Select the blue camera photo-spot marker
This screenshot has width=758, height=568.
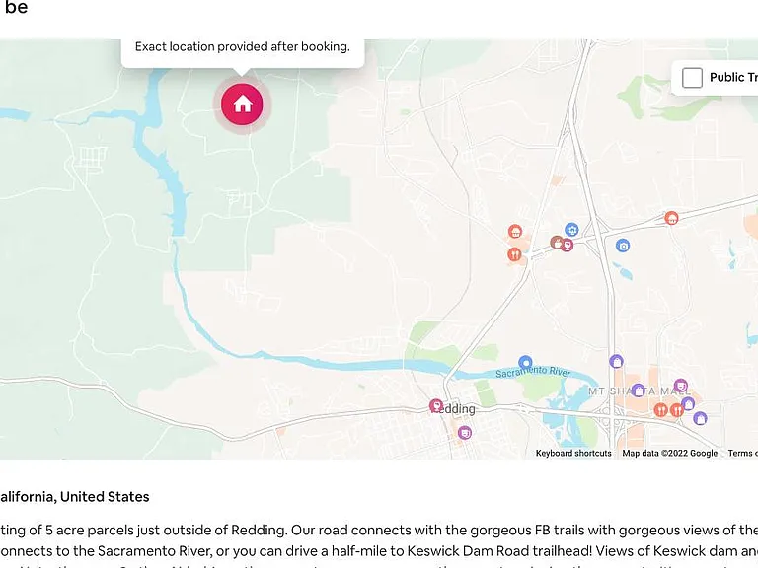(x=623, y=246)
